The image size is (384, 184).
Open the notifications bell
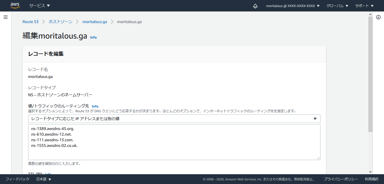[255, 6]
